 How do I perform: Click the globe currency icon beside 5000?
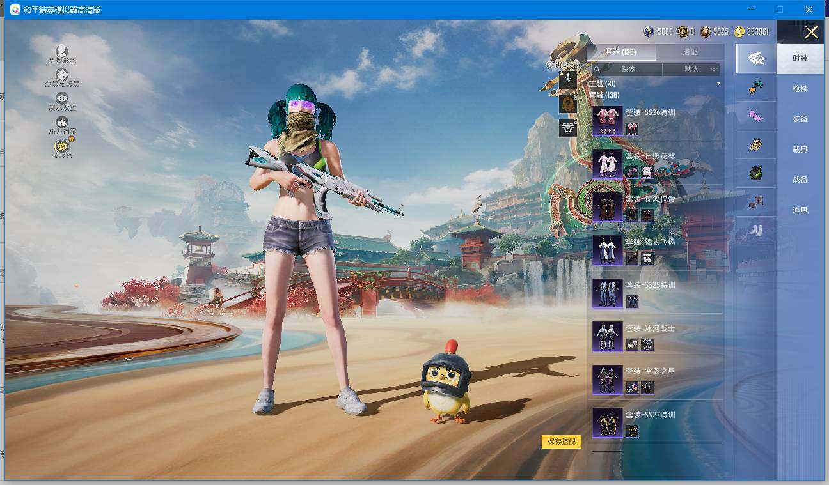[649, 31]
